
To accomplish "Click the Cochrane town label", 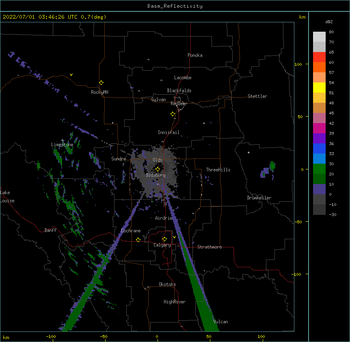I will 131,231.
